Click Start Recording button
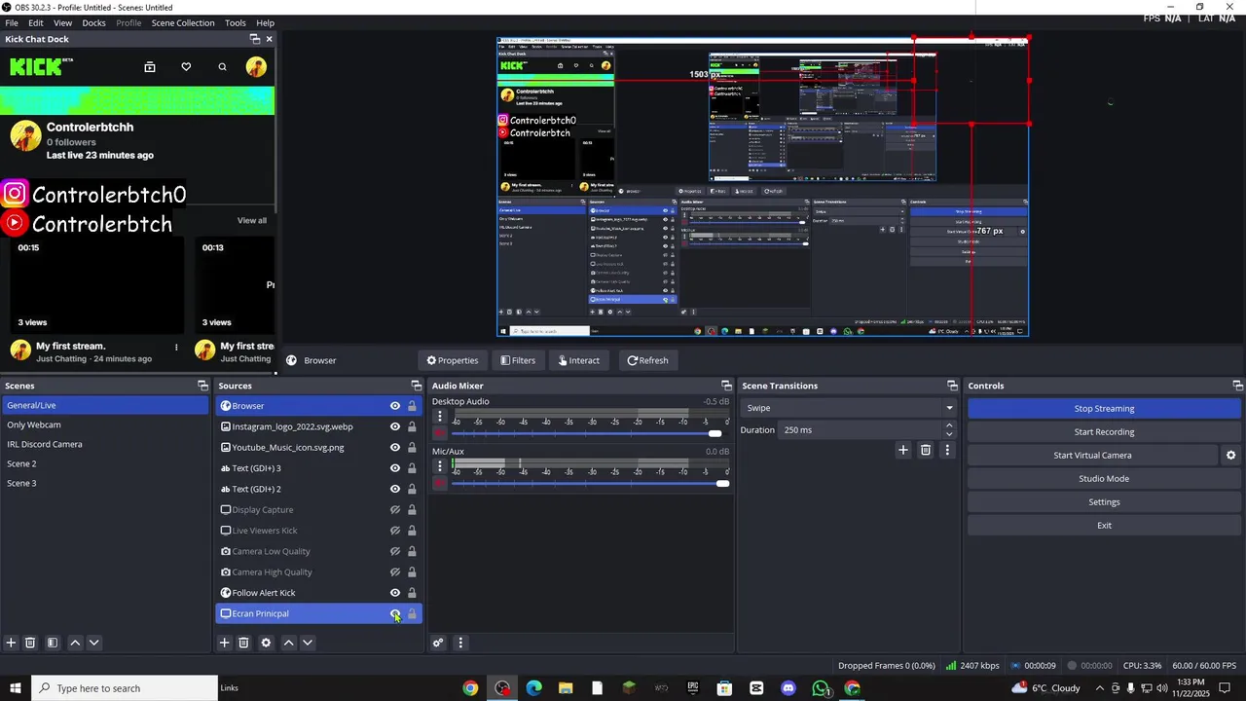The width and height of the screenshot is (1246, 701). pos(1104,431)
